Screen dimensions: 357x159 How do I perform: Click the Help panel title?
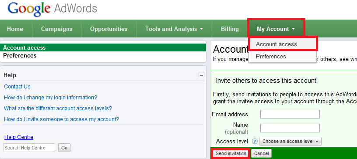point(10,75)
